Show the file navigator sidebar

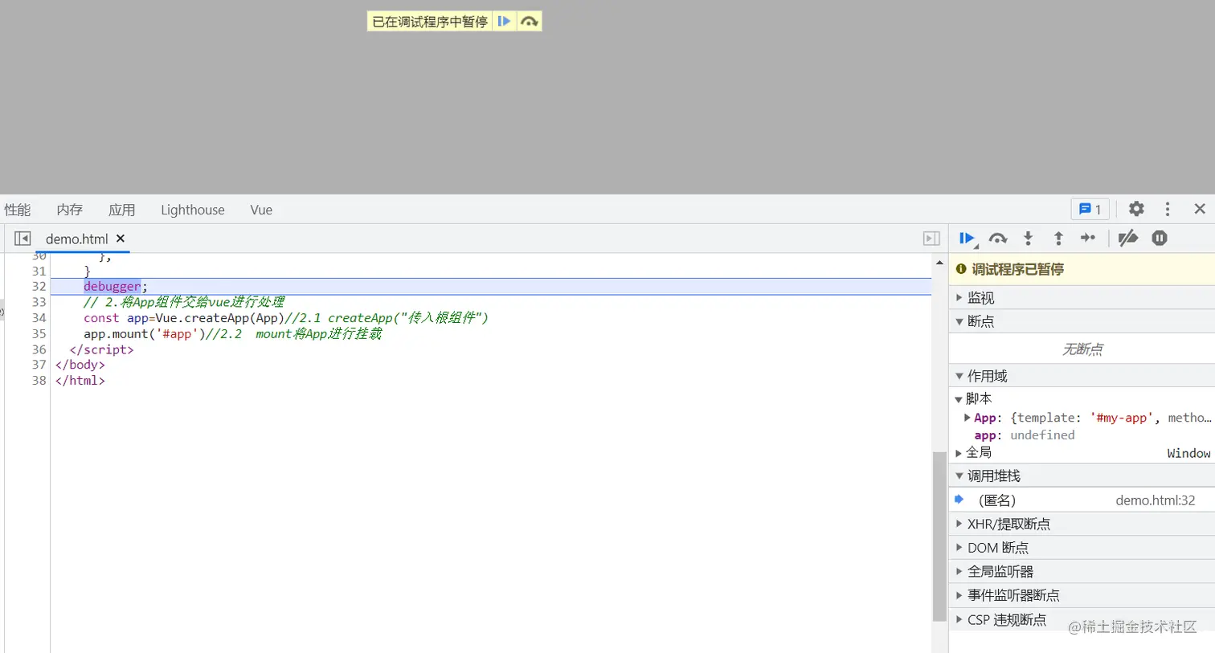click(22, 239)
